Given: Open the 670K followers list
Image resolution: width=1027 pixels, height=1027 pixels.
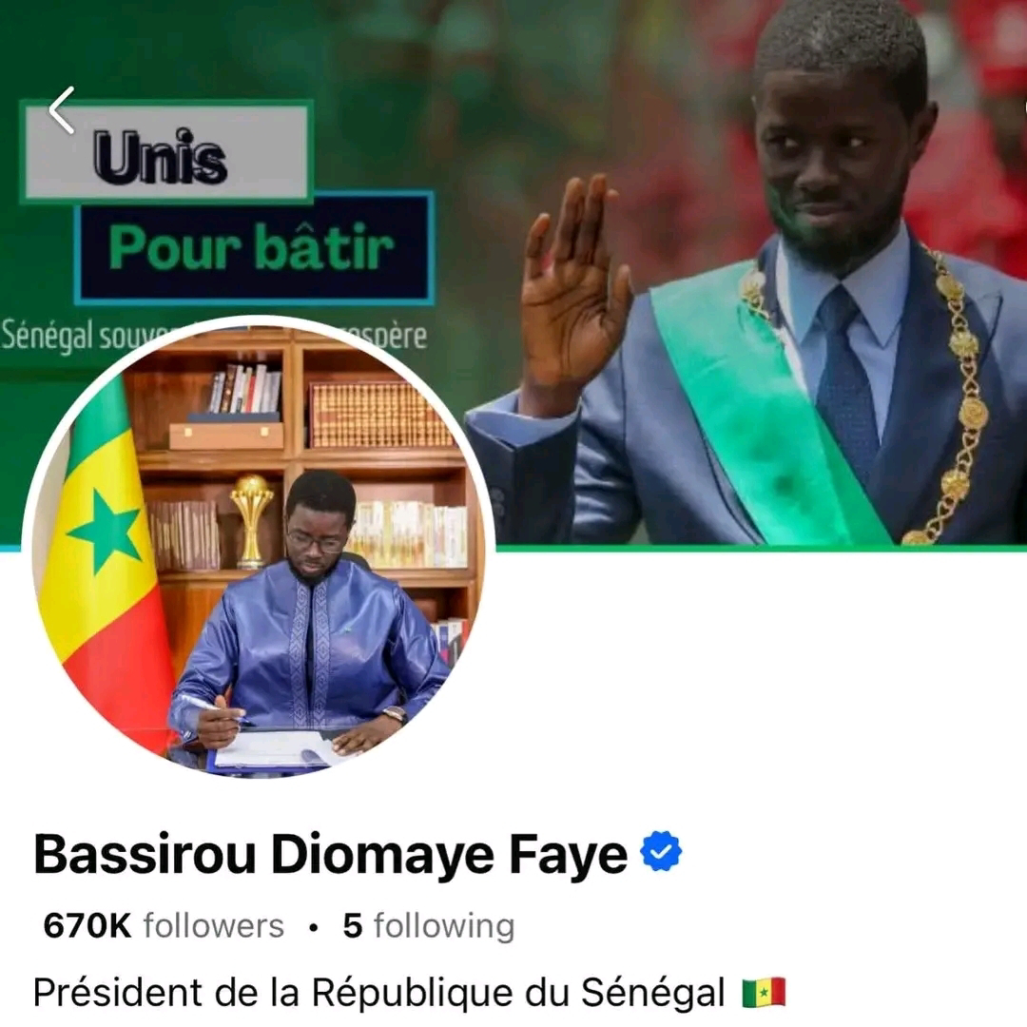Looking at the screenshot, I should coord(164,925).
